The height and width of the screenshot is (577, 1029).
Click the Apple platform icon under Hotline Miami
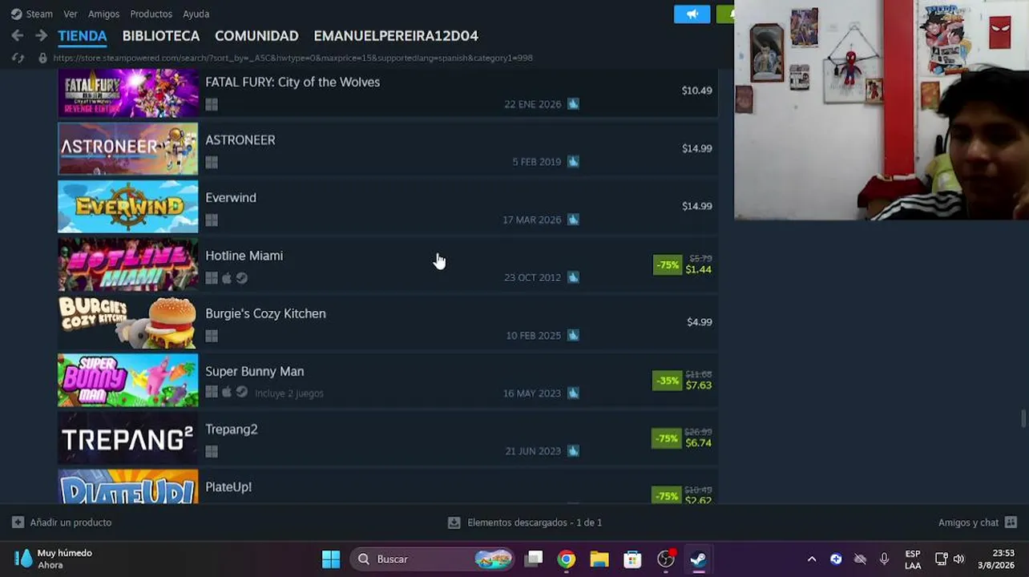click(227, 278)
